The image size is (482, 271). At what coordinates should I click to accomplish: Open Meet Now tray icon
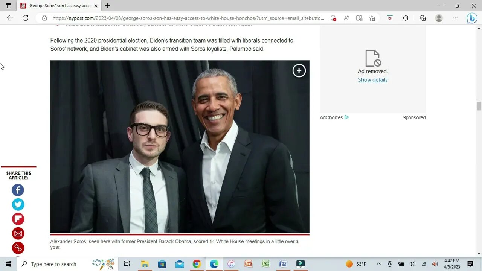pyautogui.click(x=390, y=264)
